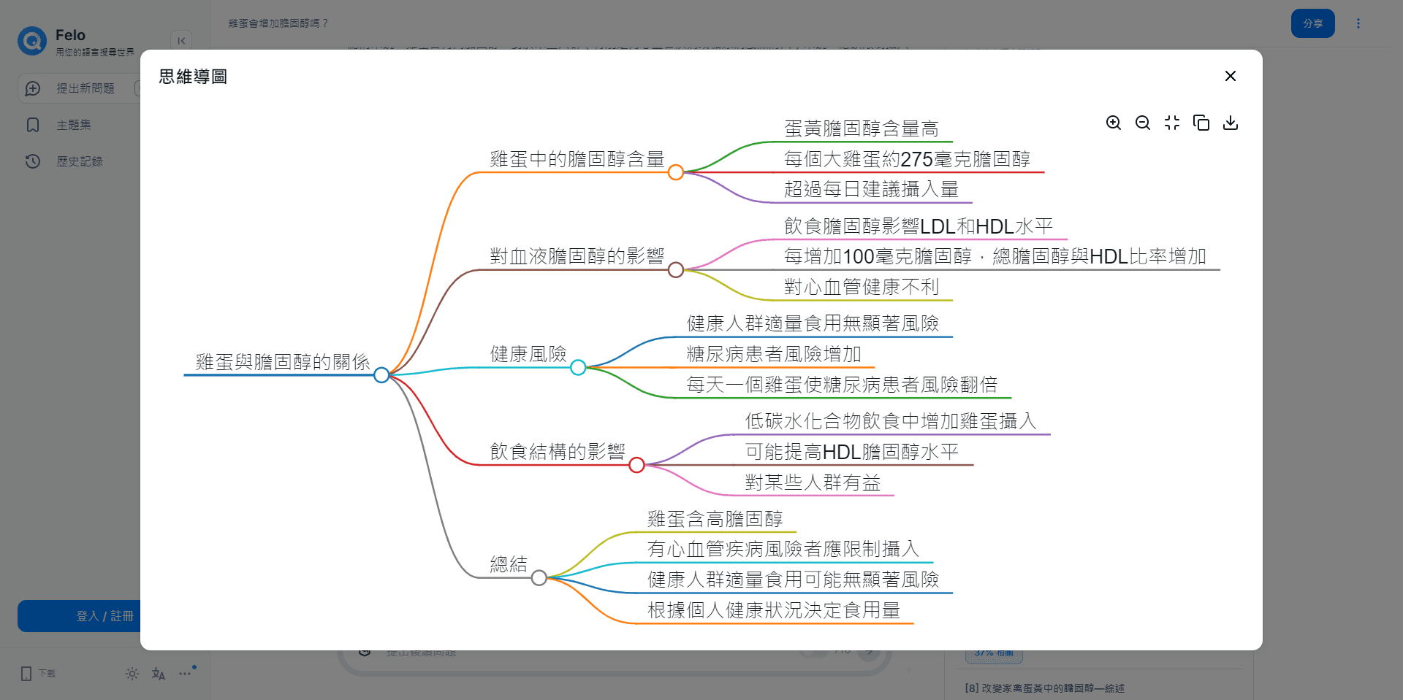The width and height of the screenshot is (1403, 700).
Task: Click leaf 蛋黃膽固醇含量高
Action: click(862, 128)
